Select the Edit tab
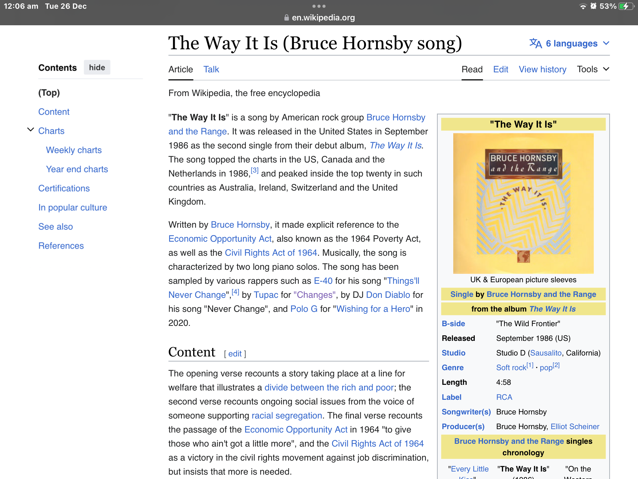Image resolution: width=638 pixels, height=479 pixels. 501,69
